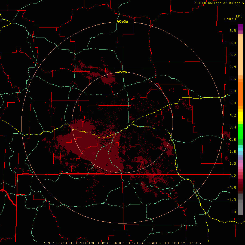Select the 9.8 value on the color scale
The height and width of the screenshot is (245, 245).
pyautogui.click(x=233, y=30)
